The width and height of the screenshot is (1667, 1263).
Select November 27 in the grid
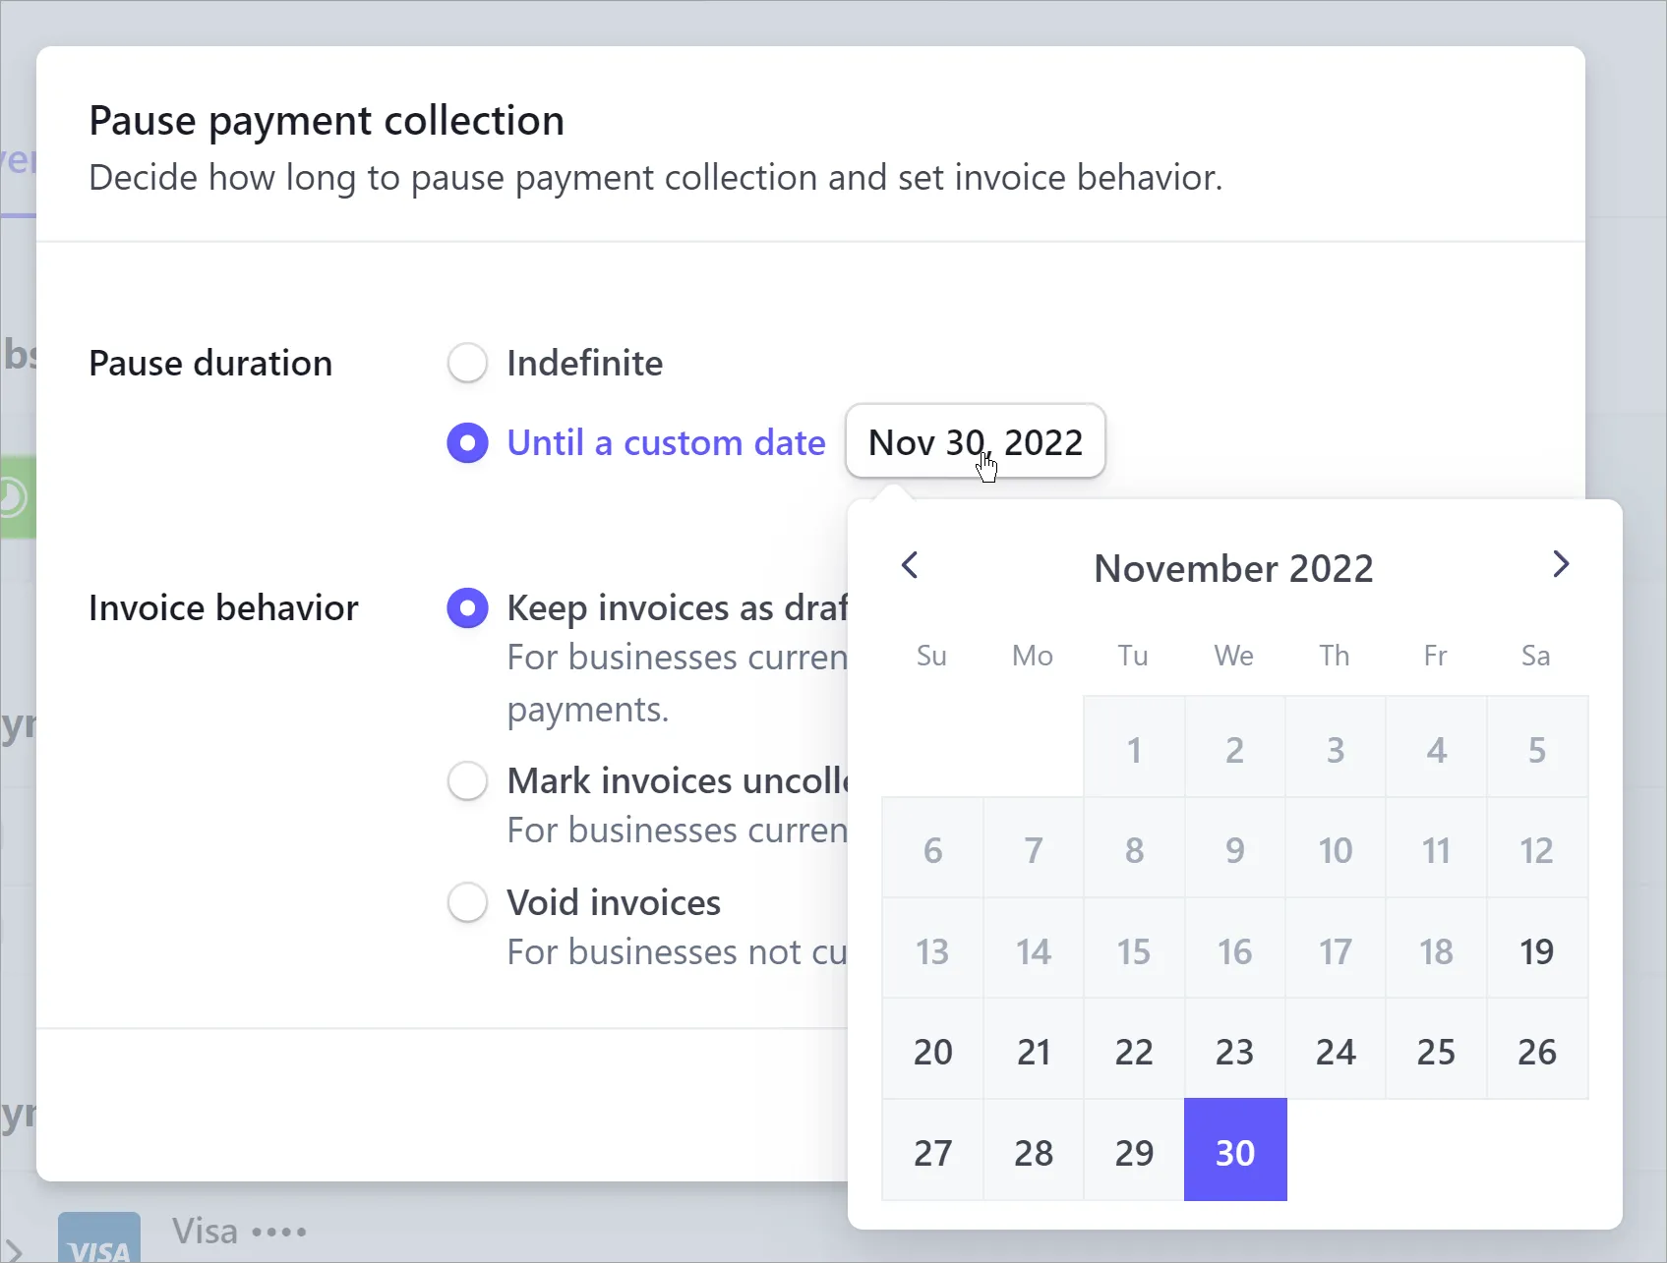point(932,1151)
